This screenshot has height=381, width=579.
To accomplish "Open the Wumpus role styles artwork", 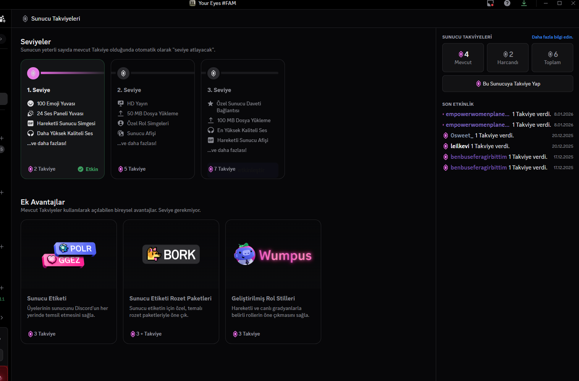I will [x=273, y=254].
